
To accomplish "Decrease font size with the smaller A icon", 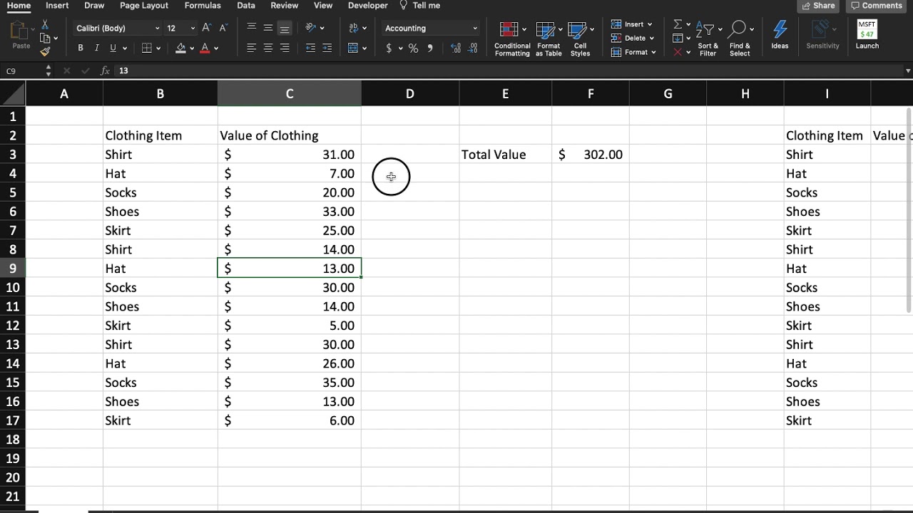I will point(223,28).
